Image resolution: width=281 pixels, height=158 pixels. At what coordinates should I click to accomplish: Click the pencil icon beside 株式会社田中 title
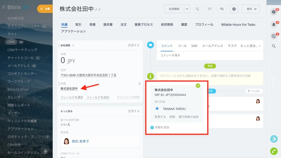point(96,10)
